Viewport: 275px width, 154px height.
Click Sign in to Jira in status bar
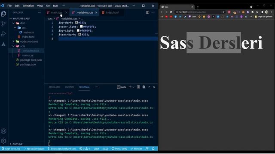(x=11, y=148)
